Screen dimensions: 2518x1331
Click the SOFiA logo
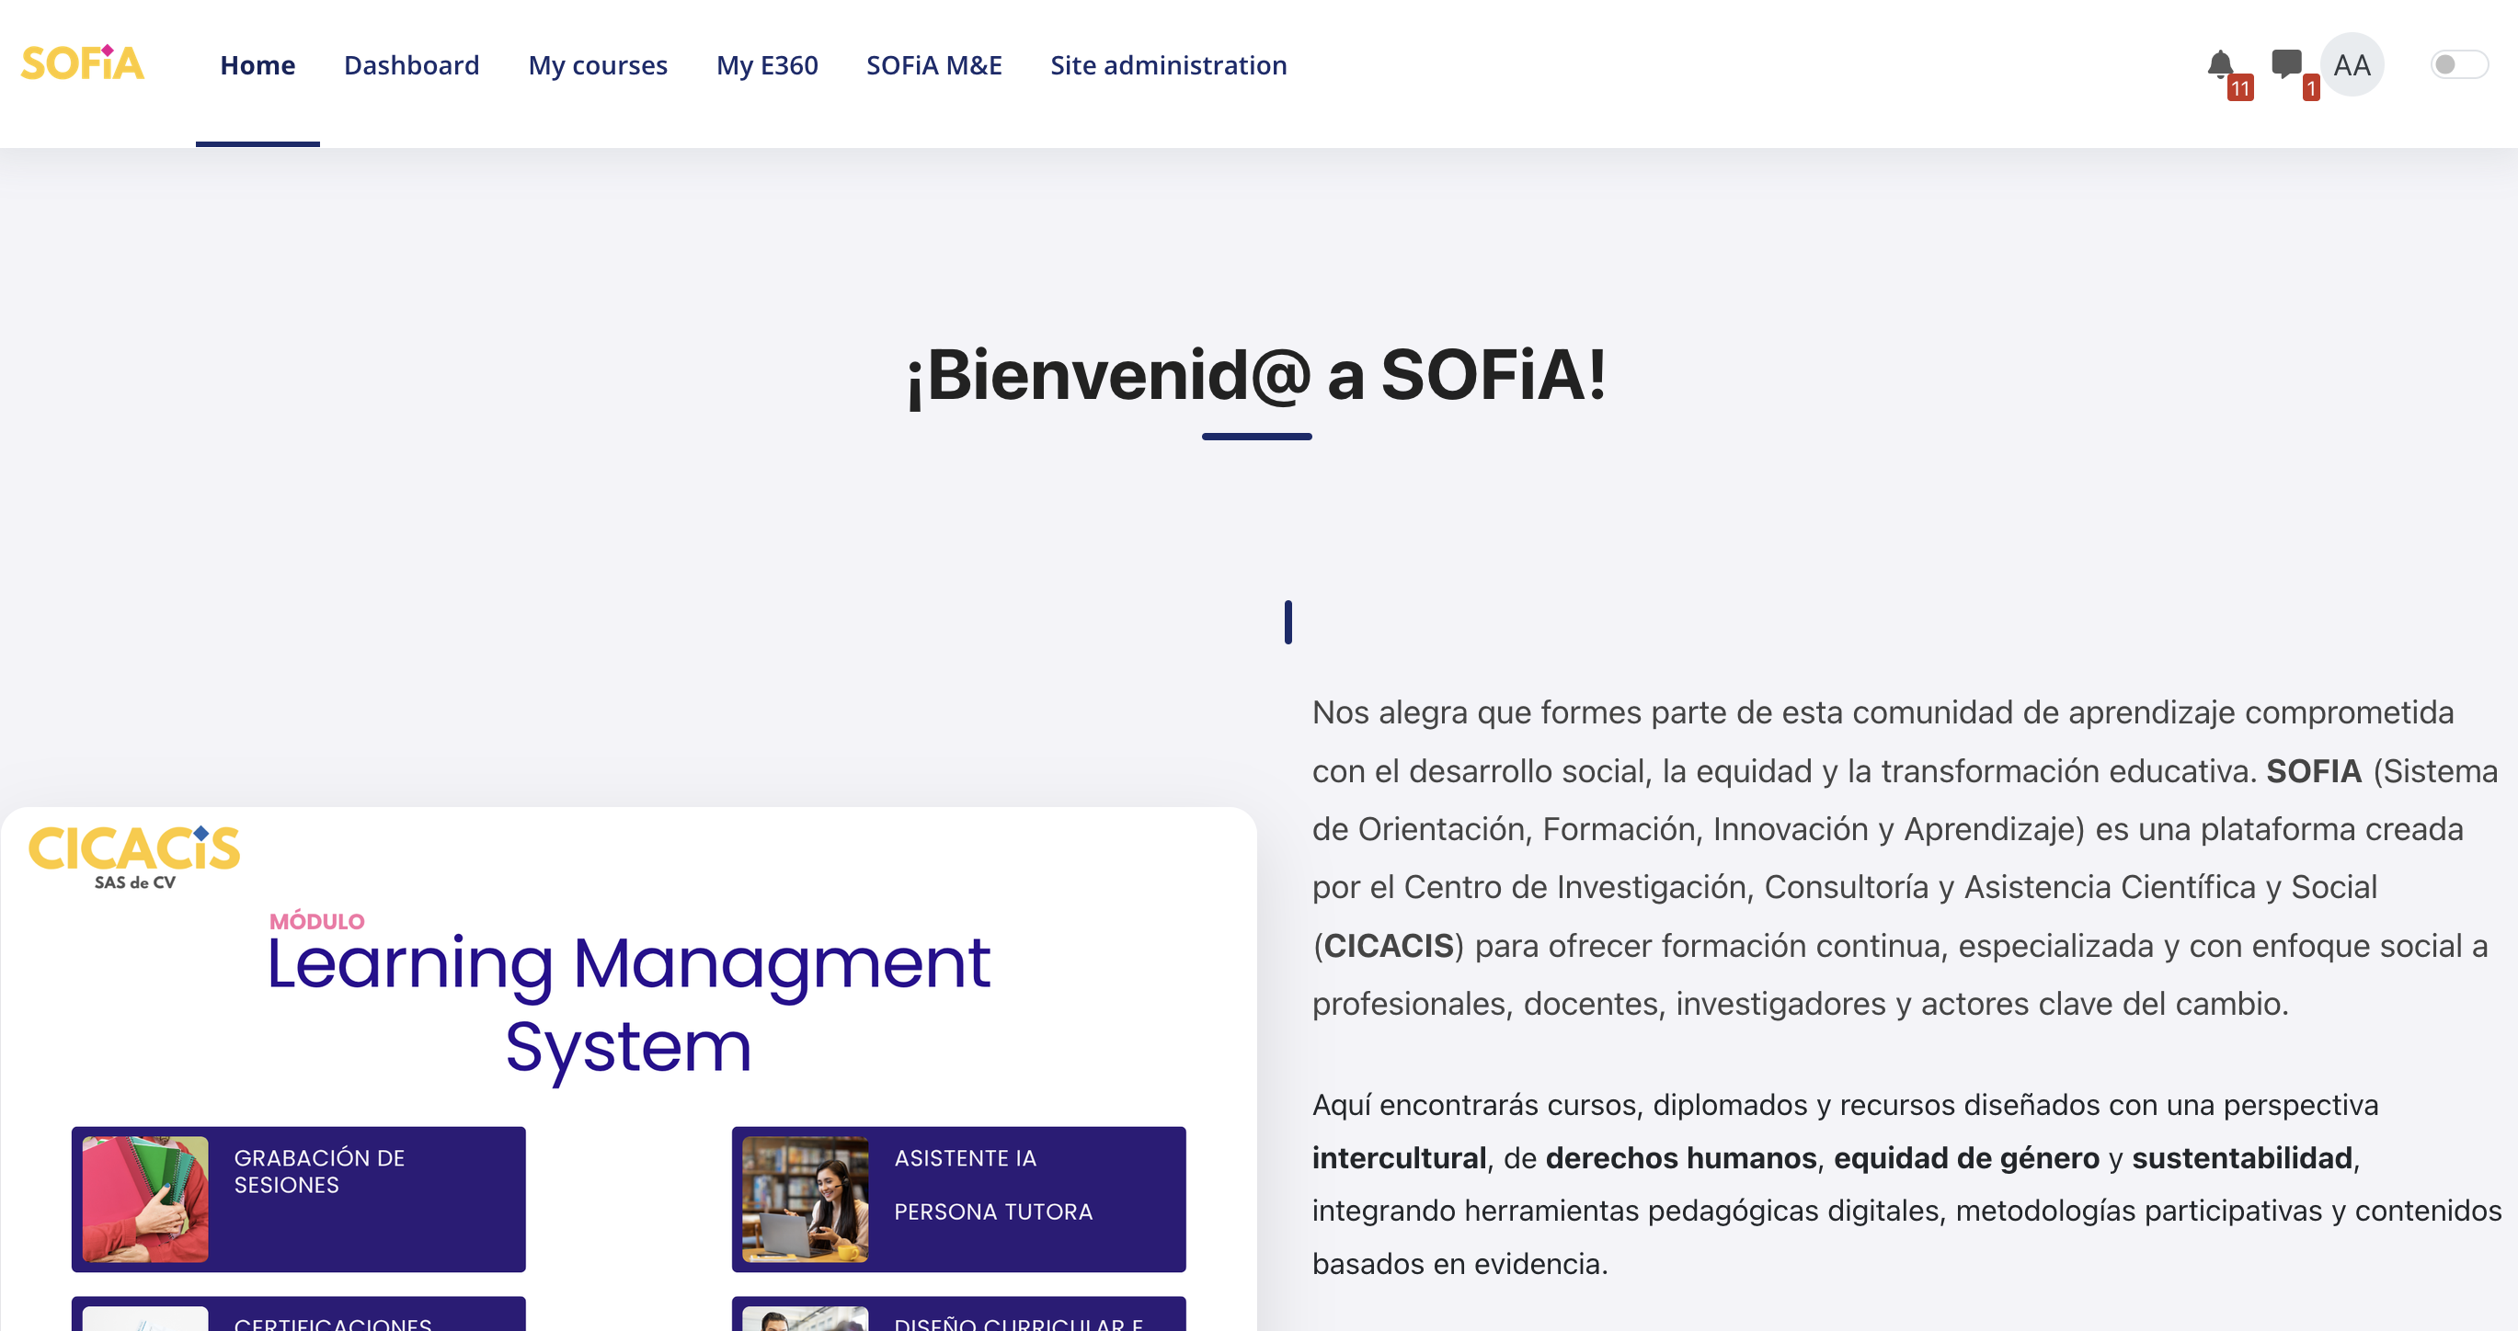pyautogui.click(x=82, y=63)
